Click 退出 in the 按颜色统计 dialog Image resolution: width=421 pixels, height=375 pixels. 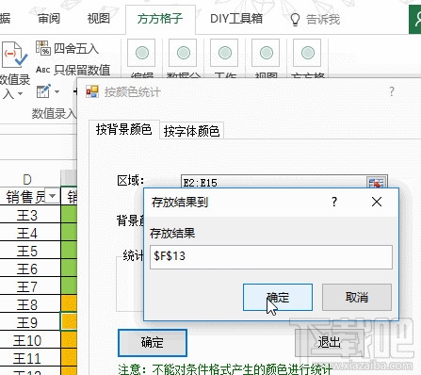pos(329,343)
